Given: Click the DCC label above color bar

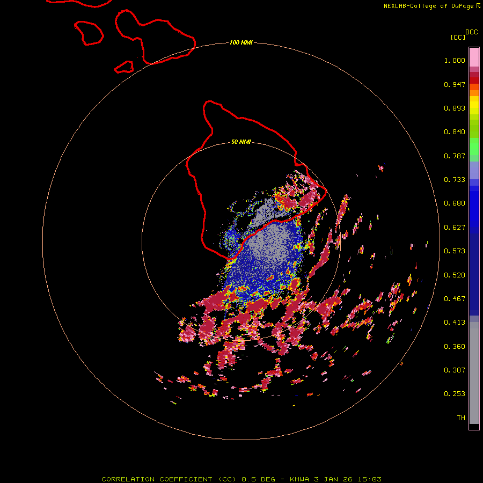Looking at the screenshot, I should pyautogui.click(x=471, y=32).
